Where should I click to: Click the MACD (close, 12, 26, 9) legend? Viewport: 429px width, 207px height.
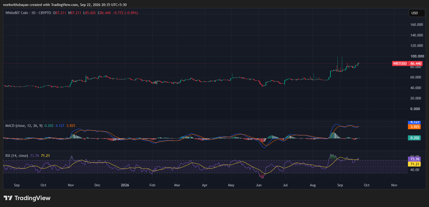point(23,125)
